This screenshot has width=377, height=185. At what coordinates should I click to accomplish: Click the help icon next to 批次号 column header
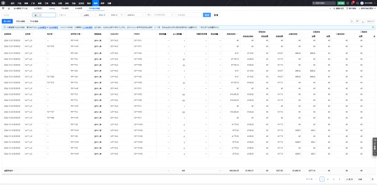[x=54, y=34]
